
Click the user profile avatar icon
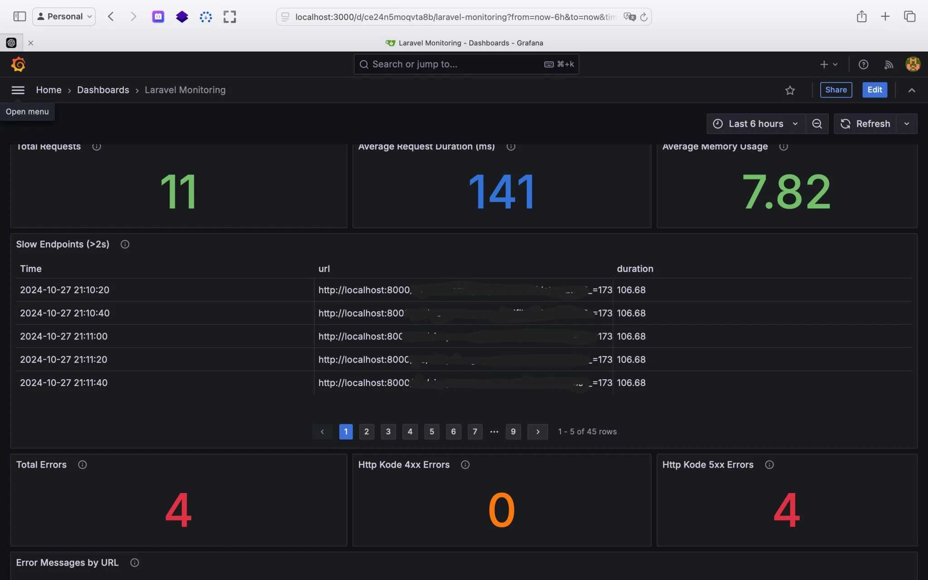coord(913,64)
